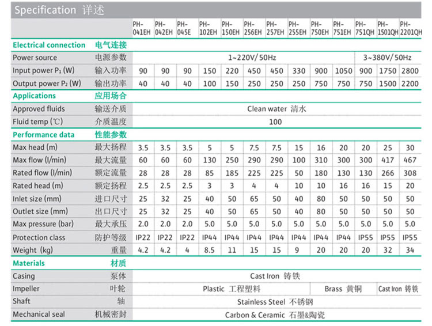Click the rated flow value 308

click(x=410, y=173)
